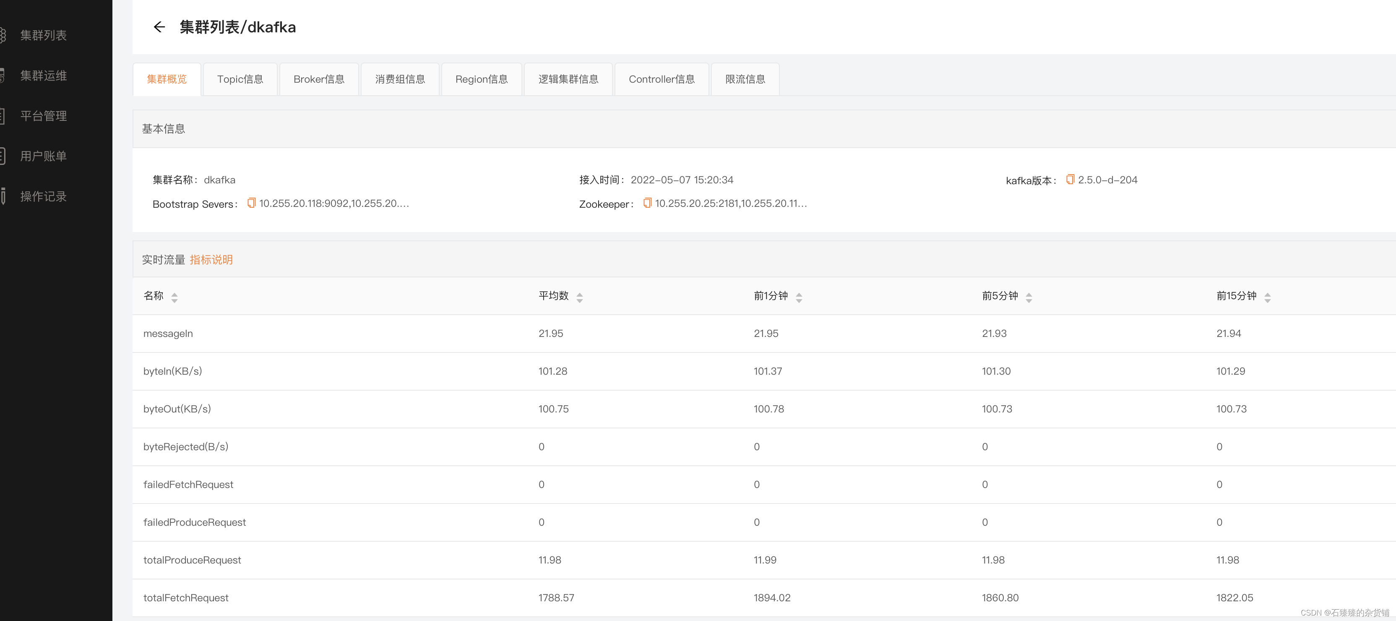
Task: Sort by 前15分钟 column arrows
Action: 1268,297
